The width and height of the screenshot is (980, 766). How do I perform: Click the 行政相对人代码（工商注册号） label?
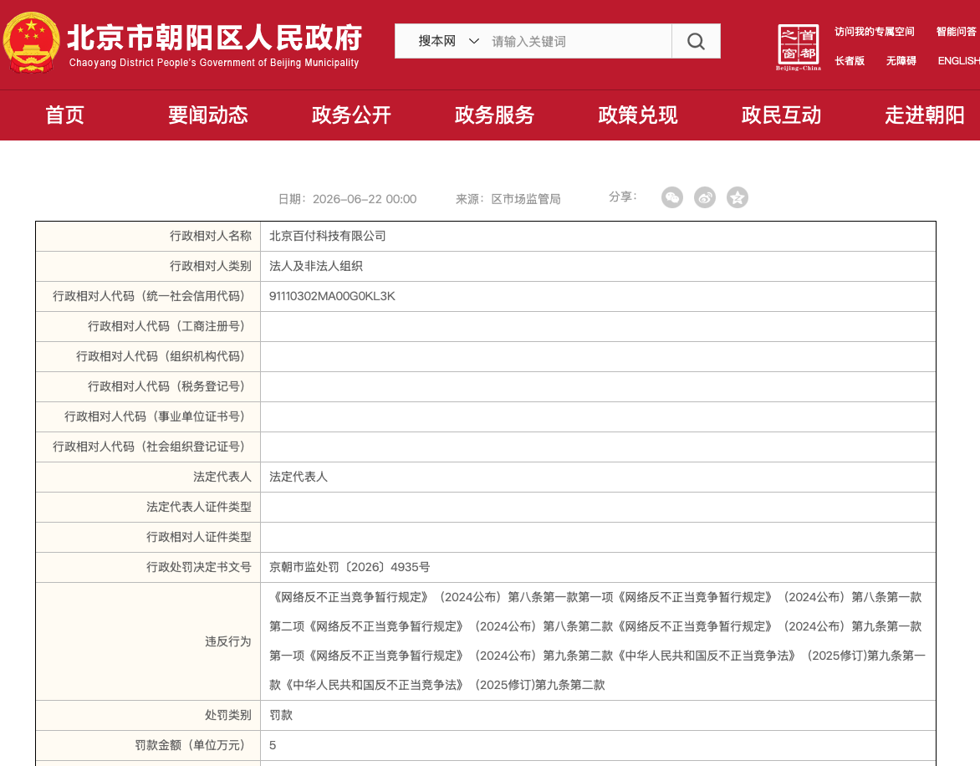click(x=167, y=326)
